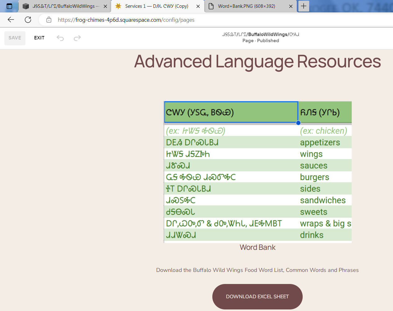Viewport: 393px width, 311px height.
Task: Click the word 'drinks' in the table
Action: click(312, 235)
